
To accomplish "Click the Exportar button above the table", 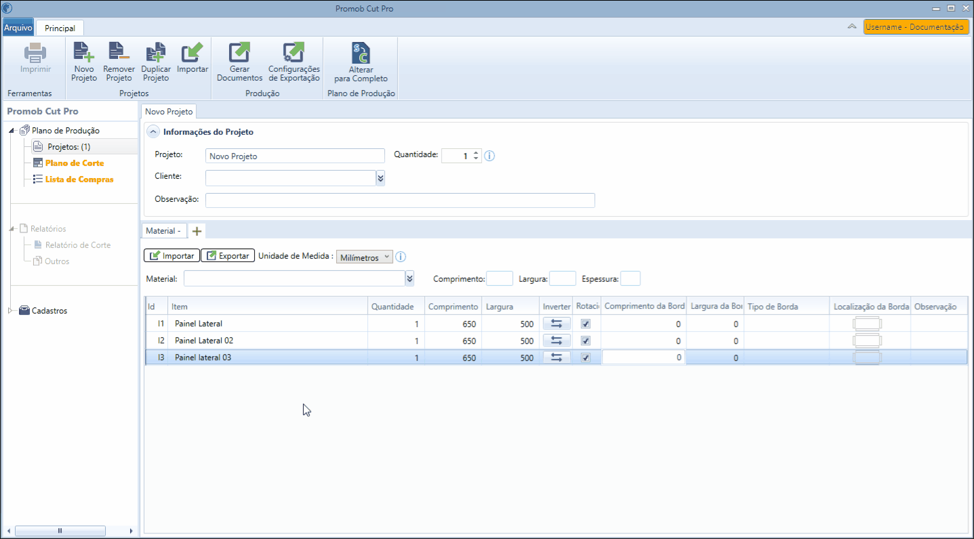I will point(228,255).
